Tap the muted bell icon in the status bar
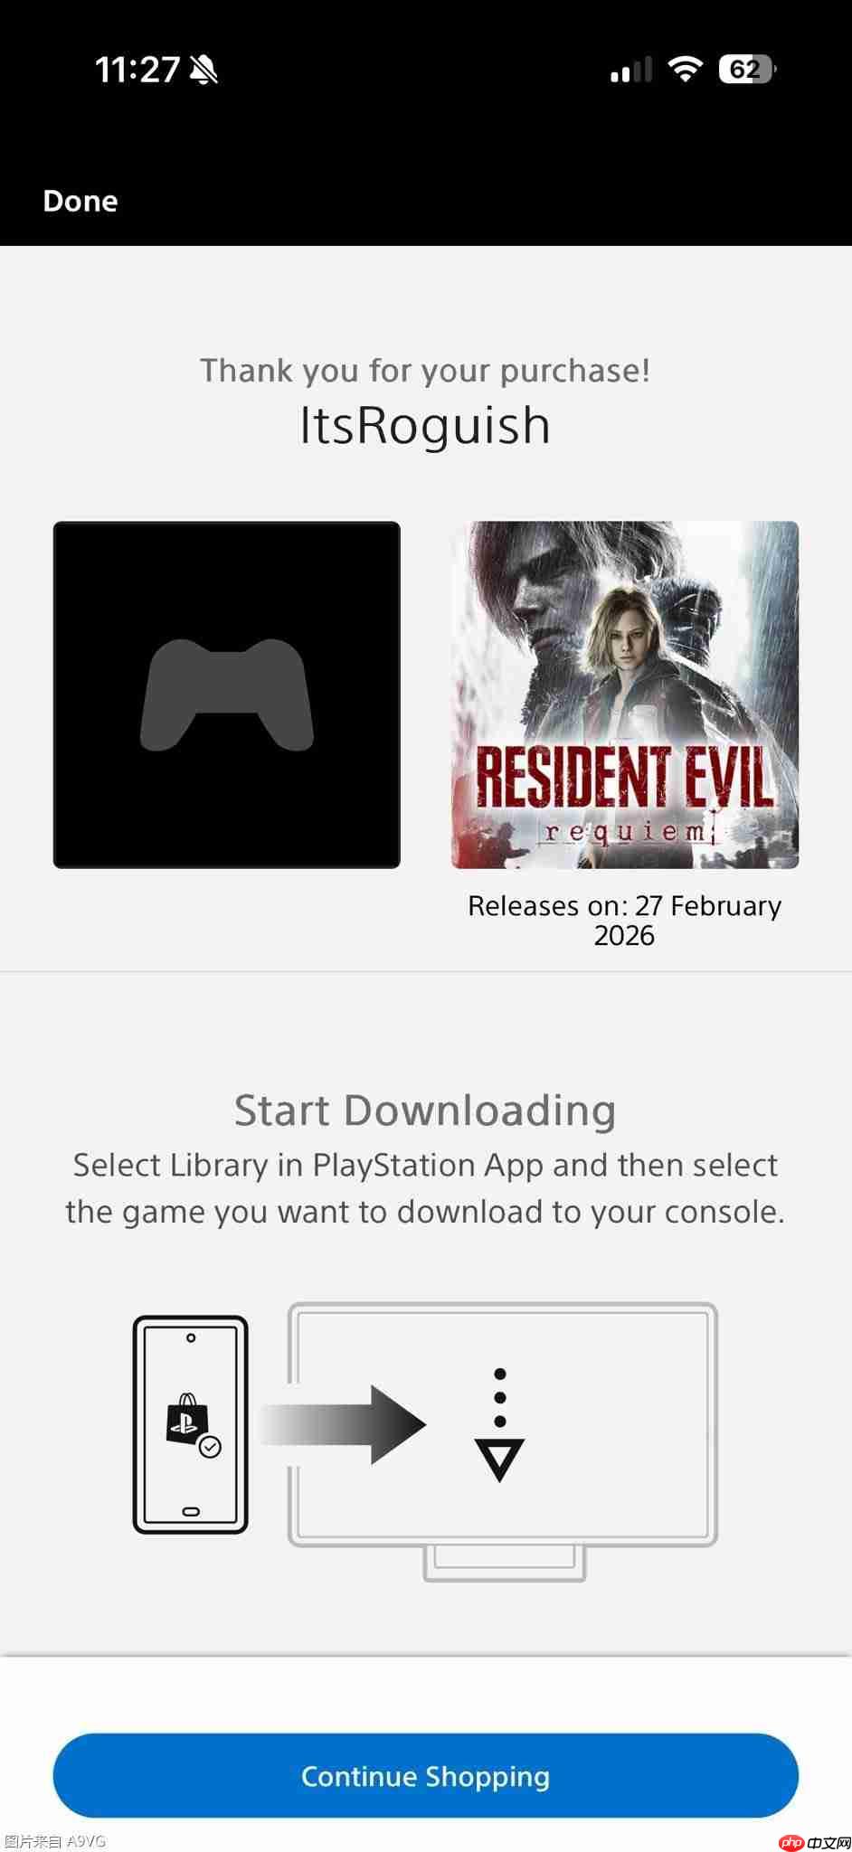The image size is (852, 1852). tap(204, 70)
